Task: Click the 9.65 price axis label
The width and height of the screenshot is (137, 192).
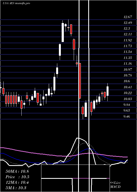Action: pyautogui.click(x=127, y=110)
